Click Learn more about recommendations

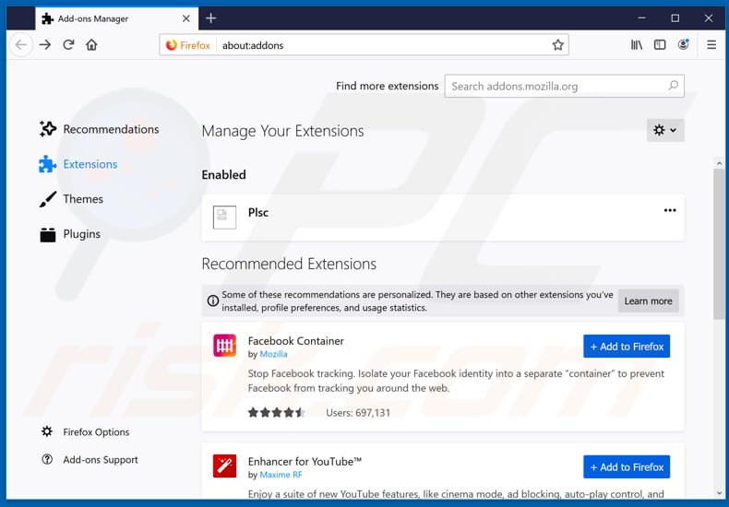648,301
